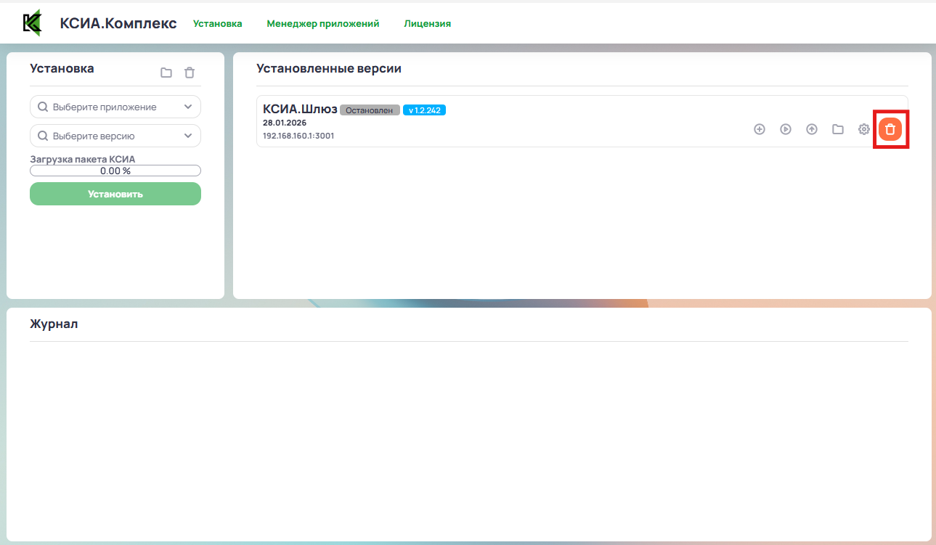The height and width of the screenshot is (545, 936).
Task: Open the Установка menu item
Action: [x=217, y=23]
